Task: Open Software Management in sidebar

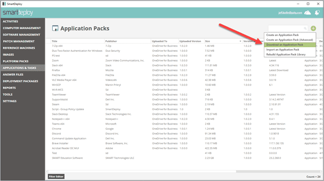Action: point(21,35)
